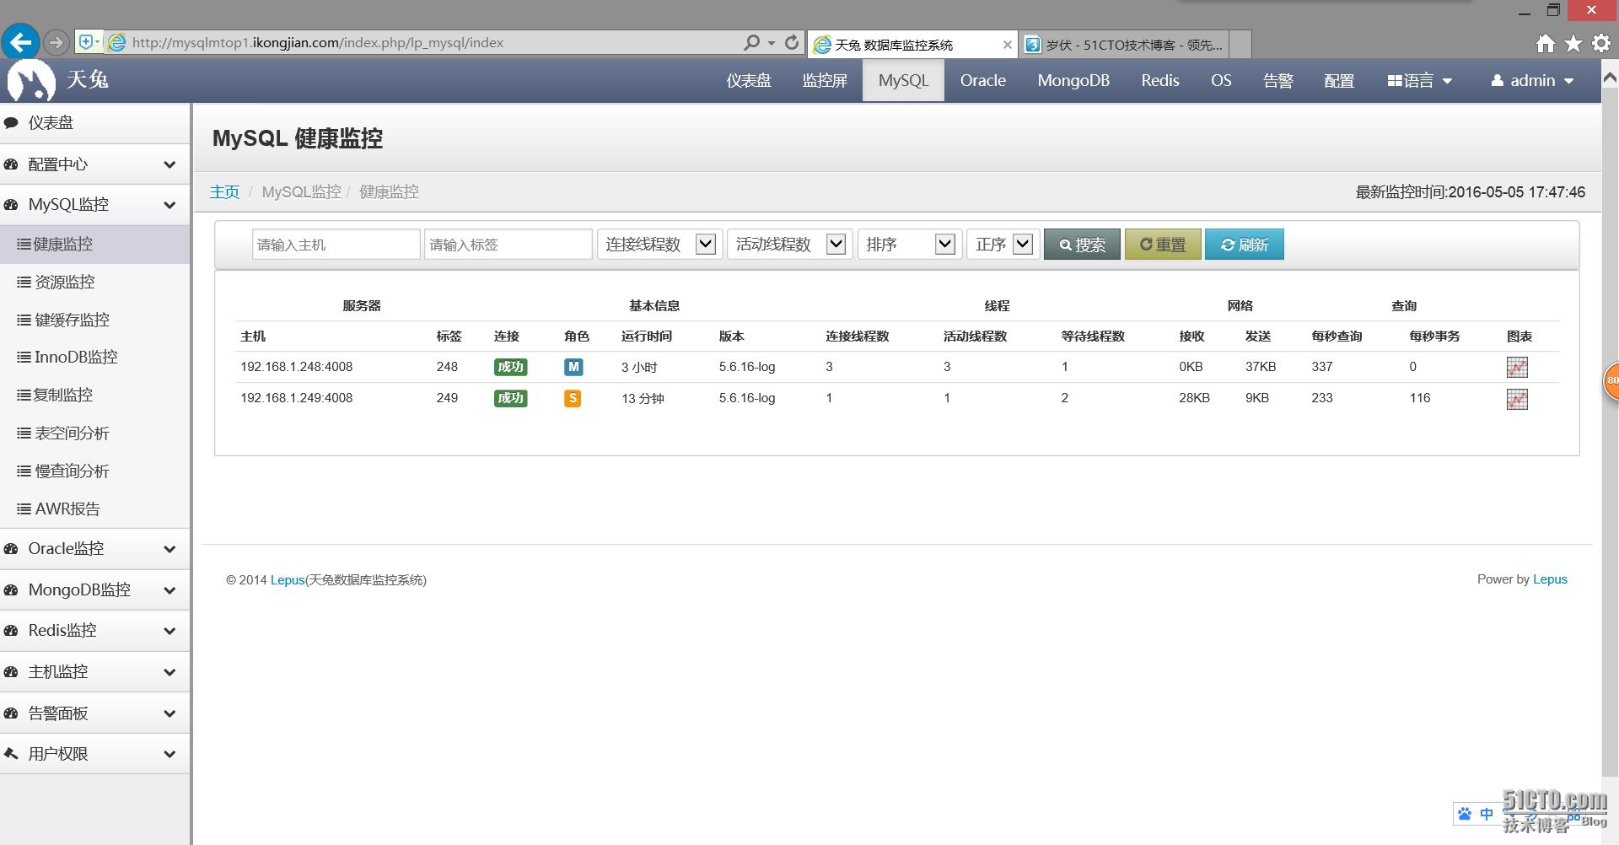
Task: Click the 天兔 rabbit logo
Action: (31, 81)
